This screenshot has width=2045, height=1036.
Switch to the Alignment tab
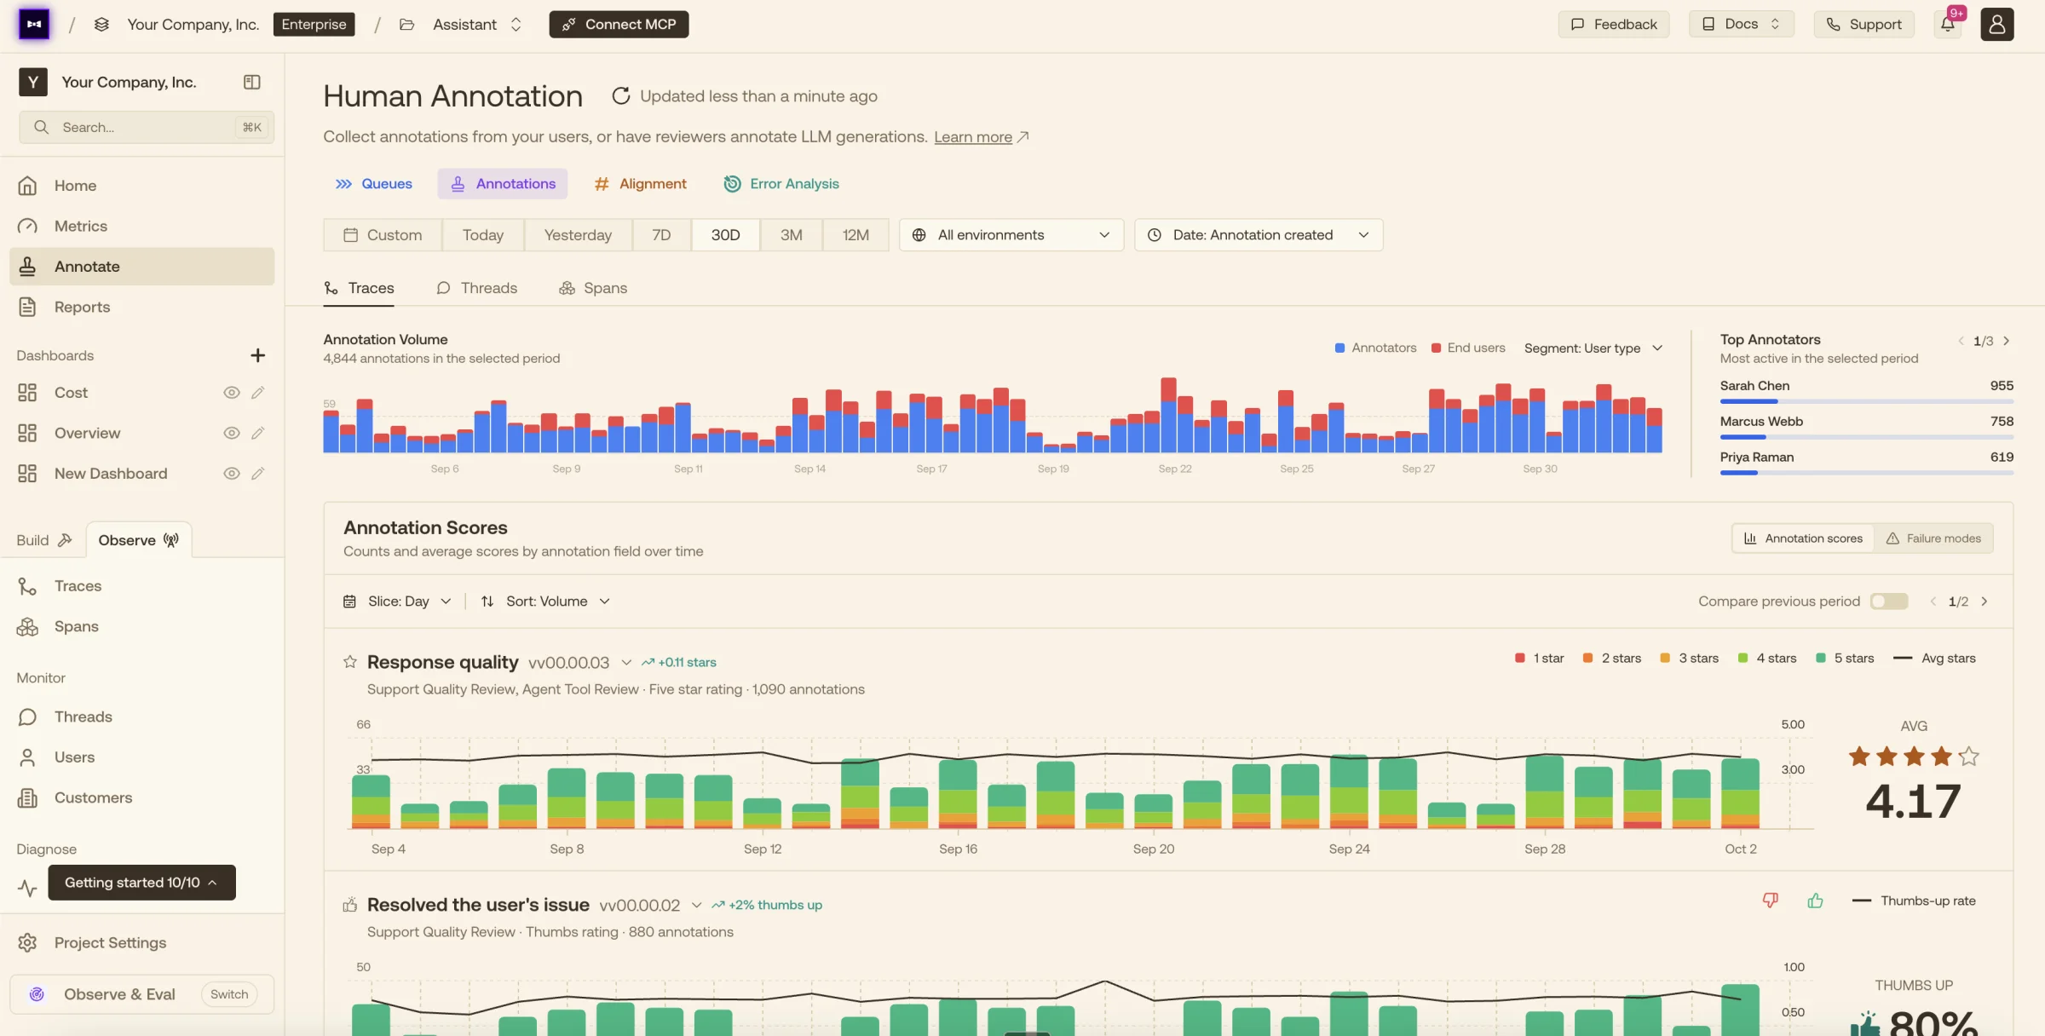coord(641,184)
